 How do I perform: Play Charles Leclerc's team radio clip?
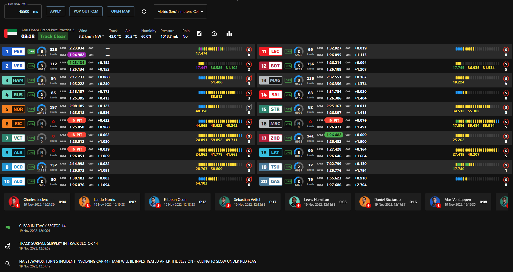pyautogui.click(x=14, y=202)
